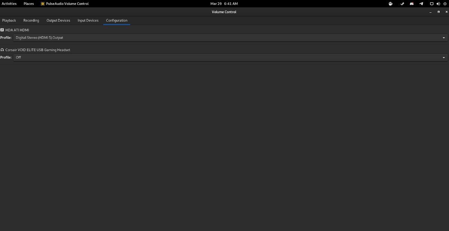Open the Places menu
Screen dimensions: 449x231
click(28, 4)
